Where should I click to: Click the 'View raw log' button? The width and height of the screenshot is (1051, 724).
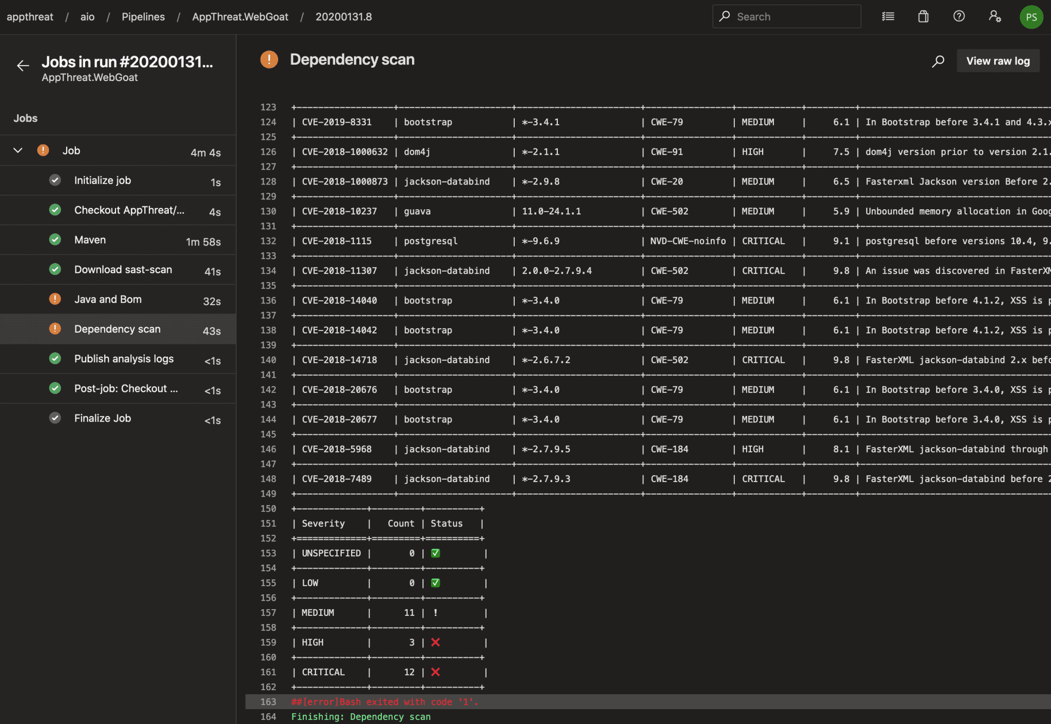tap(998, 60)
